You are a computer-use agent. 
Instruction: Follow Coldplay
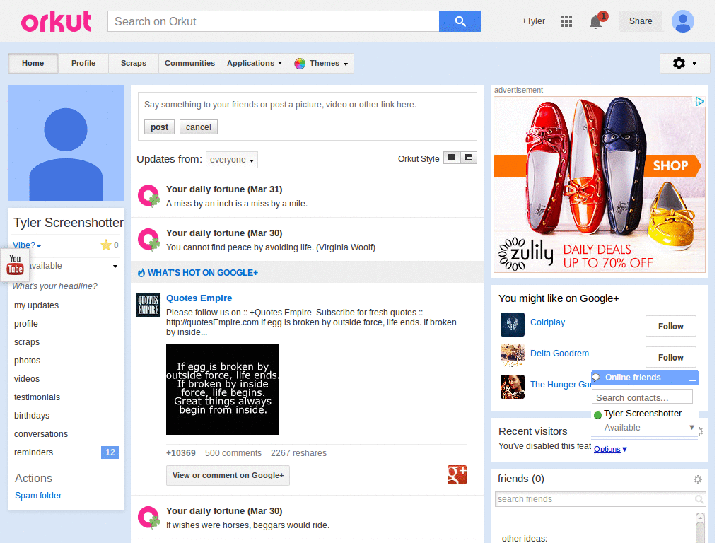pos(670,327)
